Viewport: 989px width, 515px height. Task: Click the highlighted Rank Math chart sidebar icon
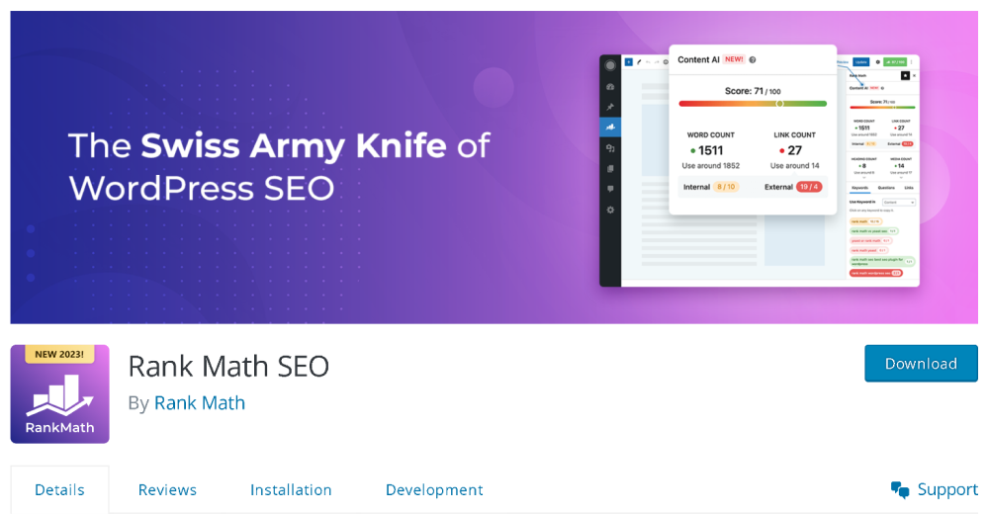pos(610,128)
